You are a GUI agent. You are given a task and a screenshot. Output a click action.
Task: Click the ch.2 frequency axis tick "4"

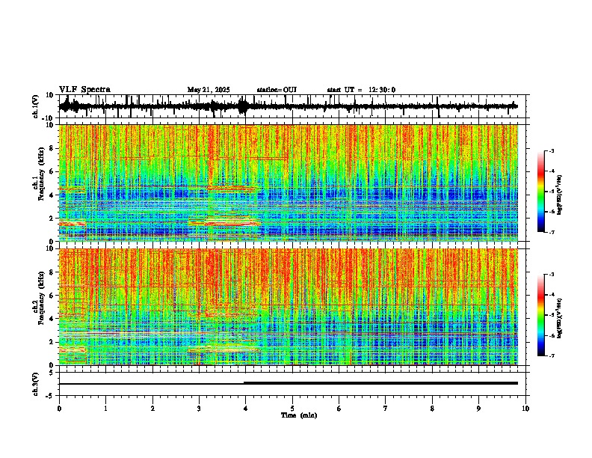(52, 319)
